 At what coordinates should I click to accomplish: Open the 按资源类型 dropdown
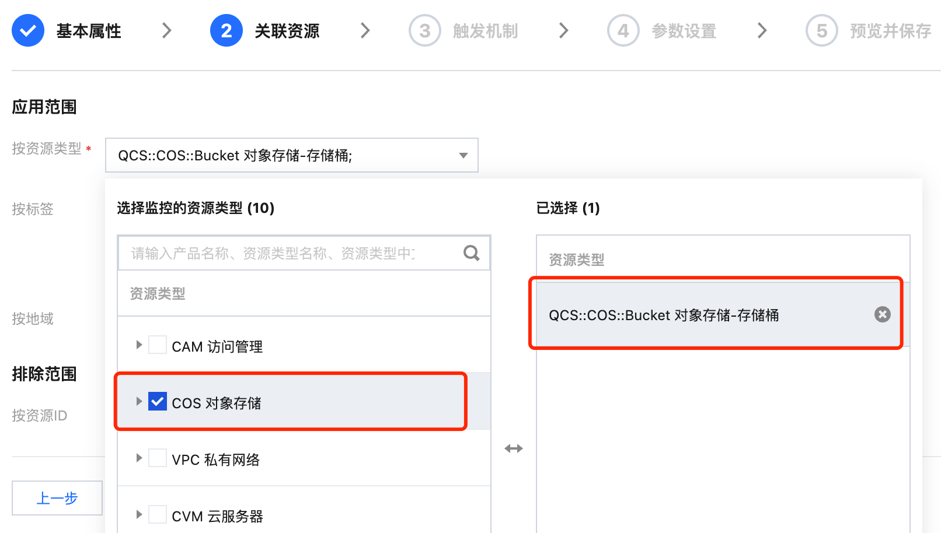[x=292, y=155]
